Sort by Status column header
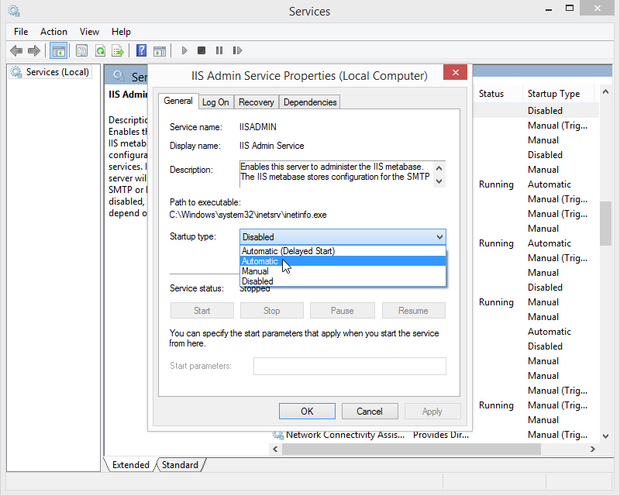This screenshot has height=496, width=620. point(498,94)
